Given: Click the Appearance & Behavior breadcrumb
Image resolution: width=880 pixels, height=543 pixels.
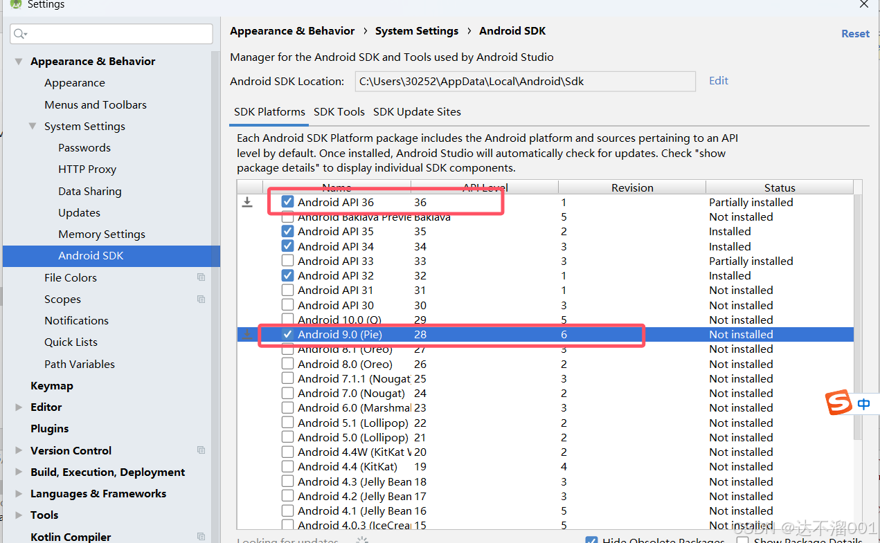Looking at the screenshot, I should (292, 31).
